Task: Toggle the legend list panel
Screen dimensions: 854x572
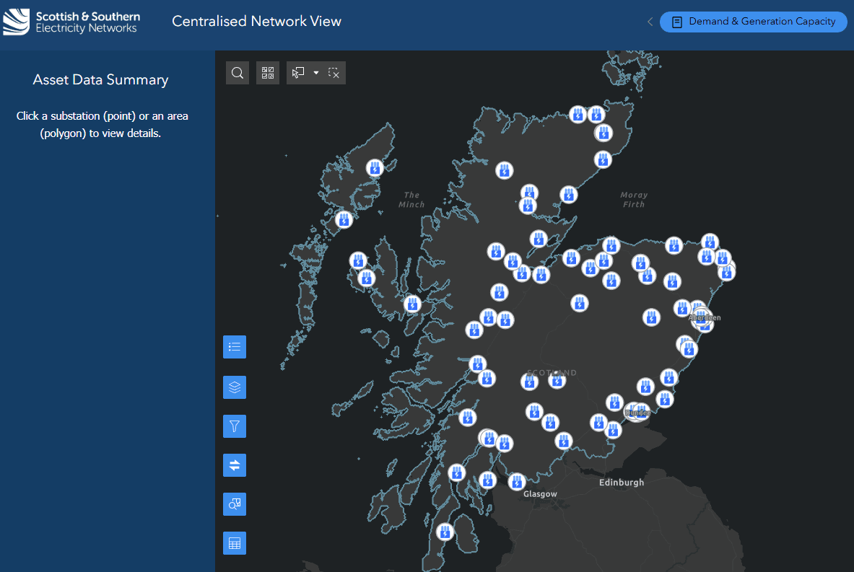Action: coord(234,347)
